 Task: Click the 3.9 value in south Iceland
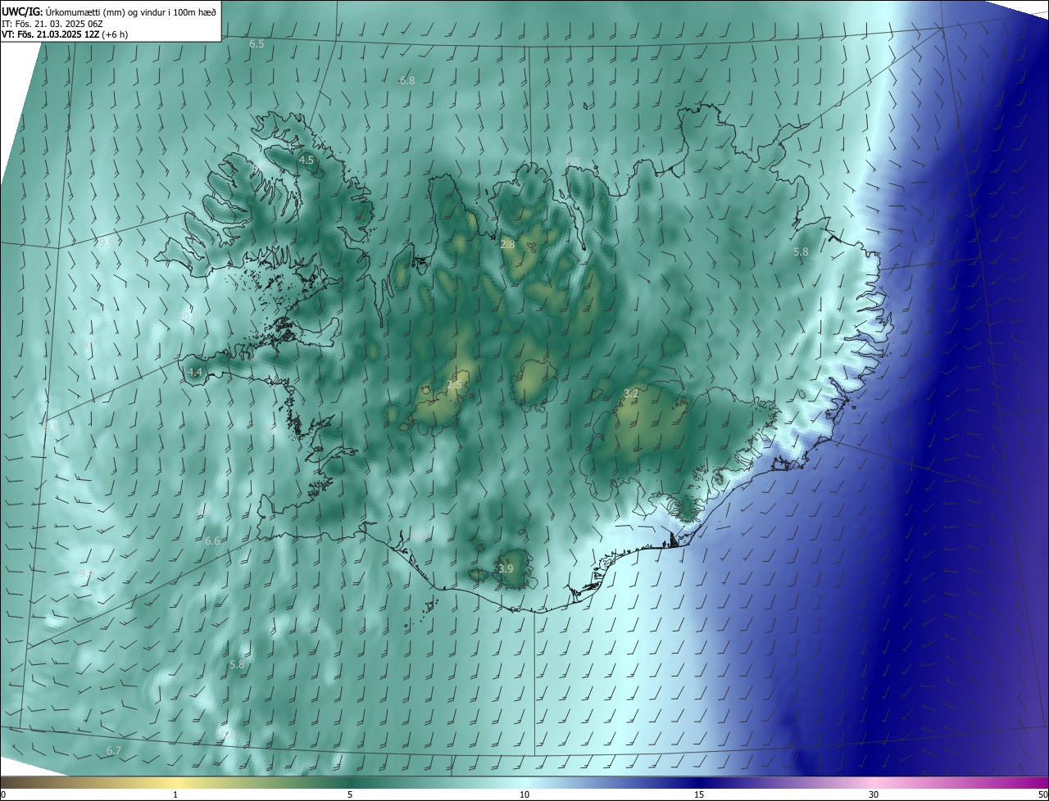point(506,568)
